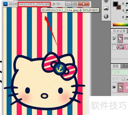
Task: Minimize the document window
Action: click(x=69, y=4)
